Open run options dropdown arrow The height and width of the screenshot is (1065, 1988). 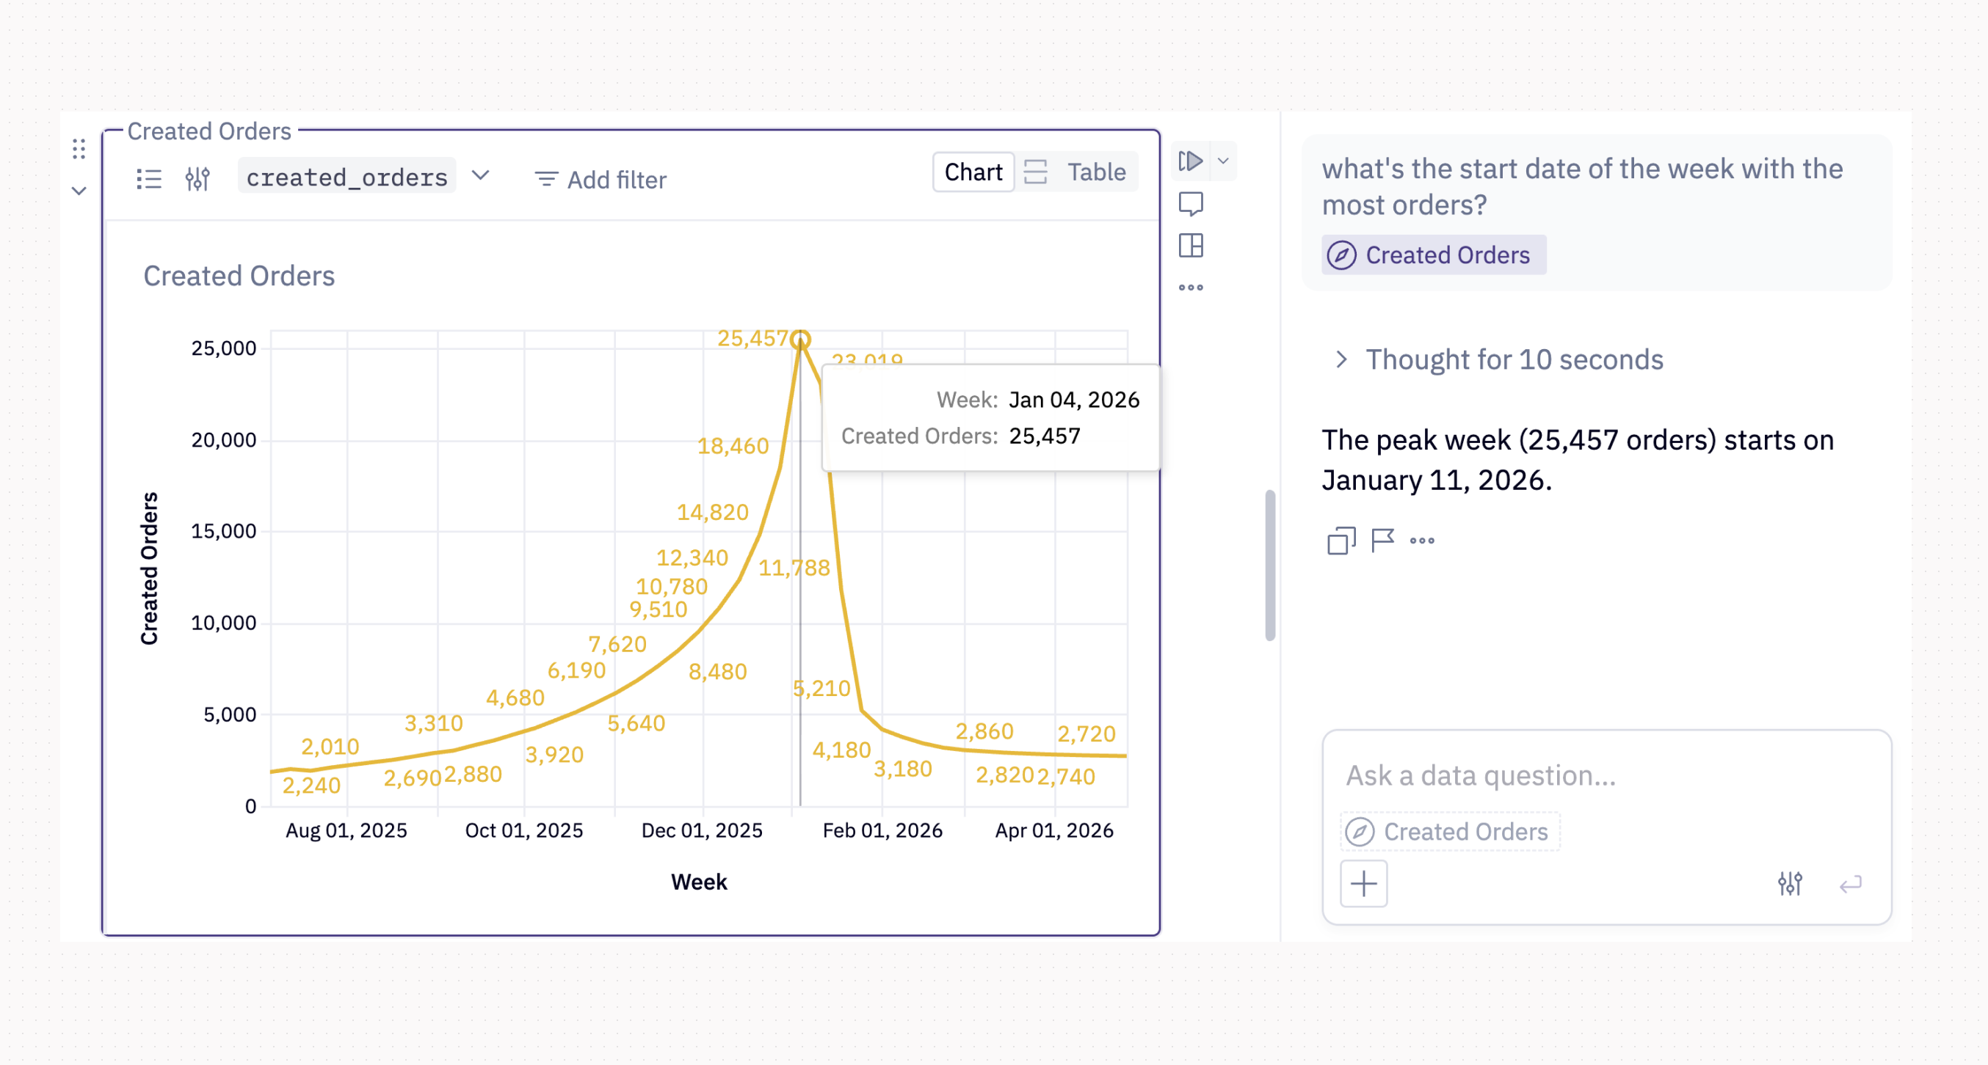pos(1223,161)
